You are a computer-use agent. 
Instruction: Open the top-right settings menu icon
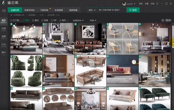tap(157, 4)
